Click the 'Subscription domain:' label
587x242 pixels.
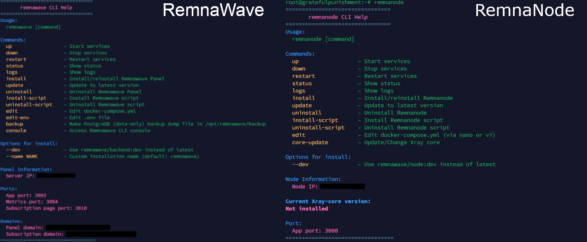pyautogui.click(x=35, y=234)
